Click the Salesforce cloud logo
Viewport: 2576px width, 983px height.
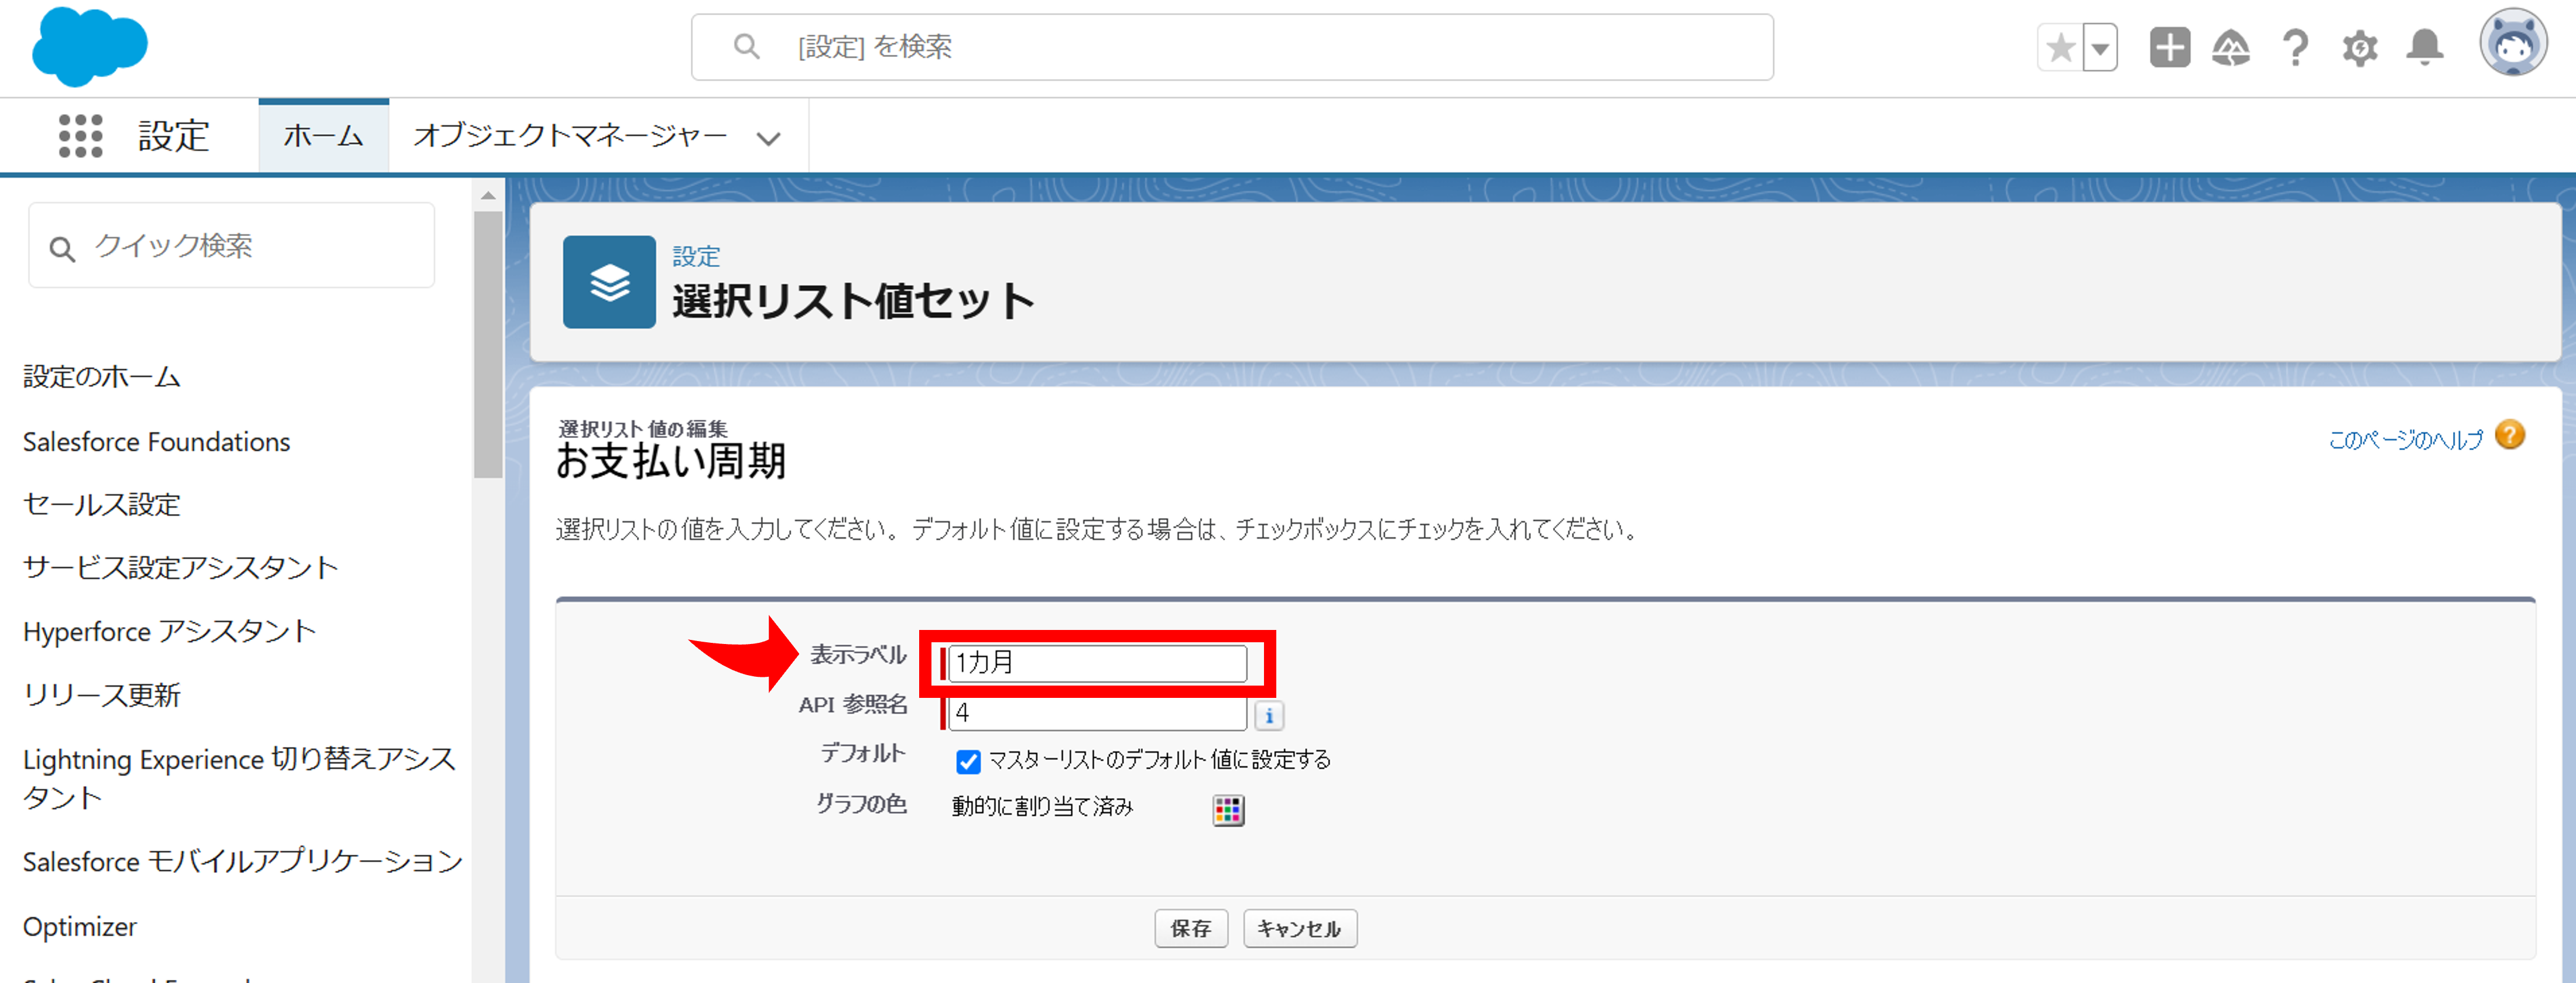pyautogui.click(x=89, y=46)
